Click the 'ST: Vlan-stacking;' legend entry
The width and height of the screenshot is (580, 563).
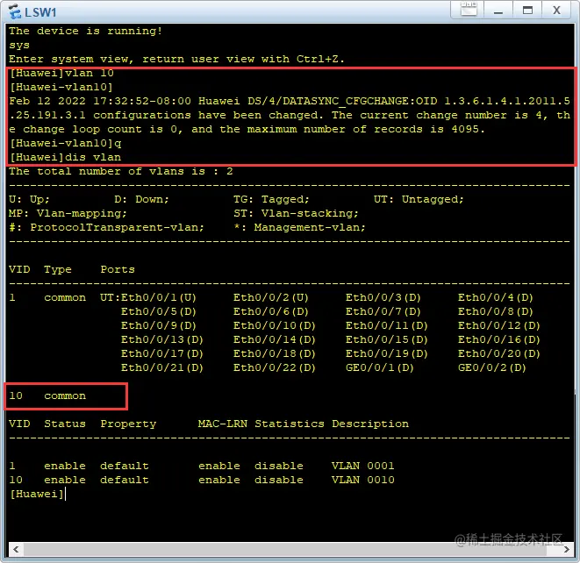click(x=296, y=213)
